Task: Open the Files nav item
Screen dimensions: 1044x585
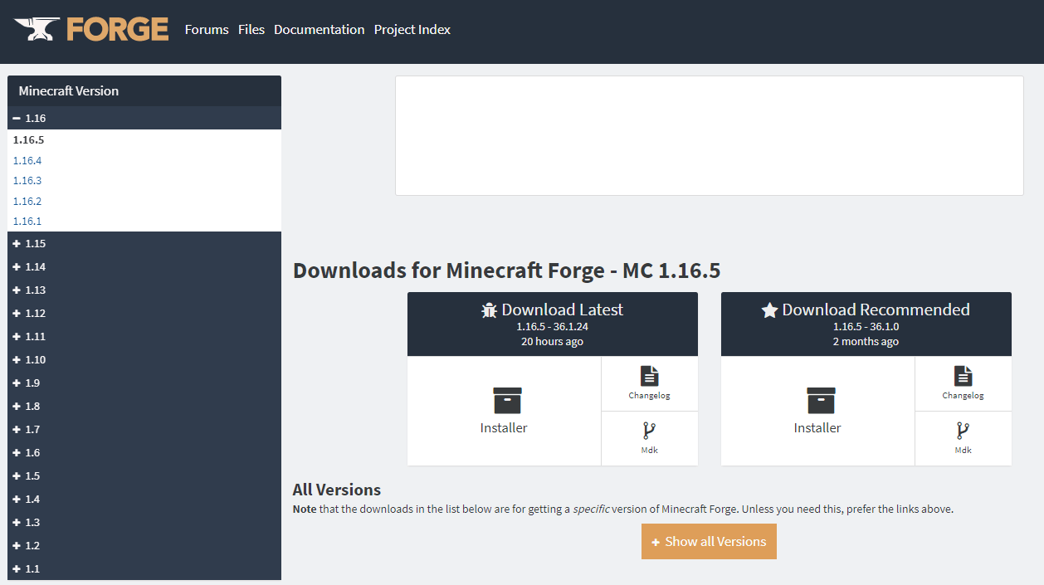Action: pyautogui.click(x=251, y=30)
